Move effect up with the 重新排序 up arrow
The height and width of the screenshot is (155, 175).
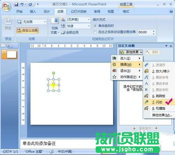134,128
